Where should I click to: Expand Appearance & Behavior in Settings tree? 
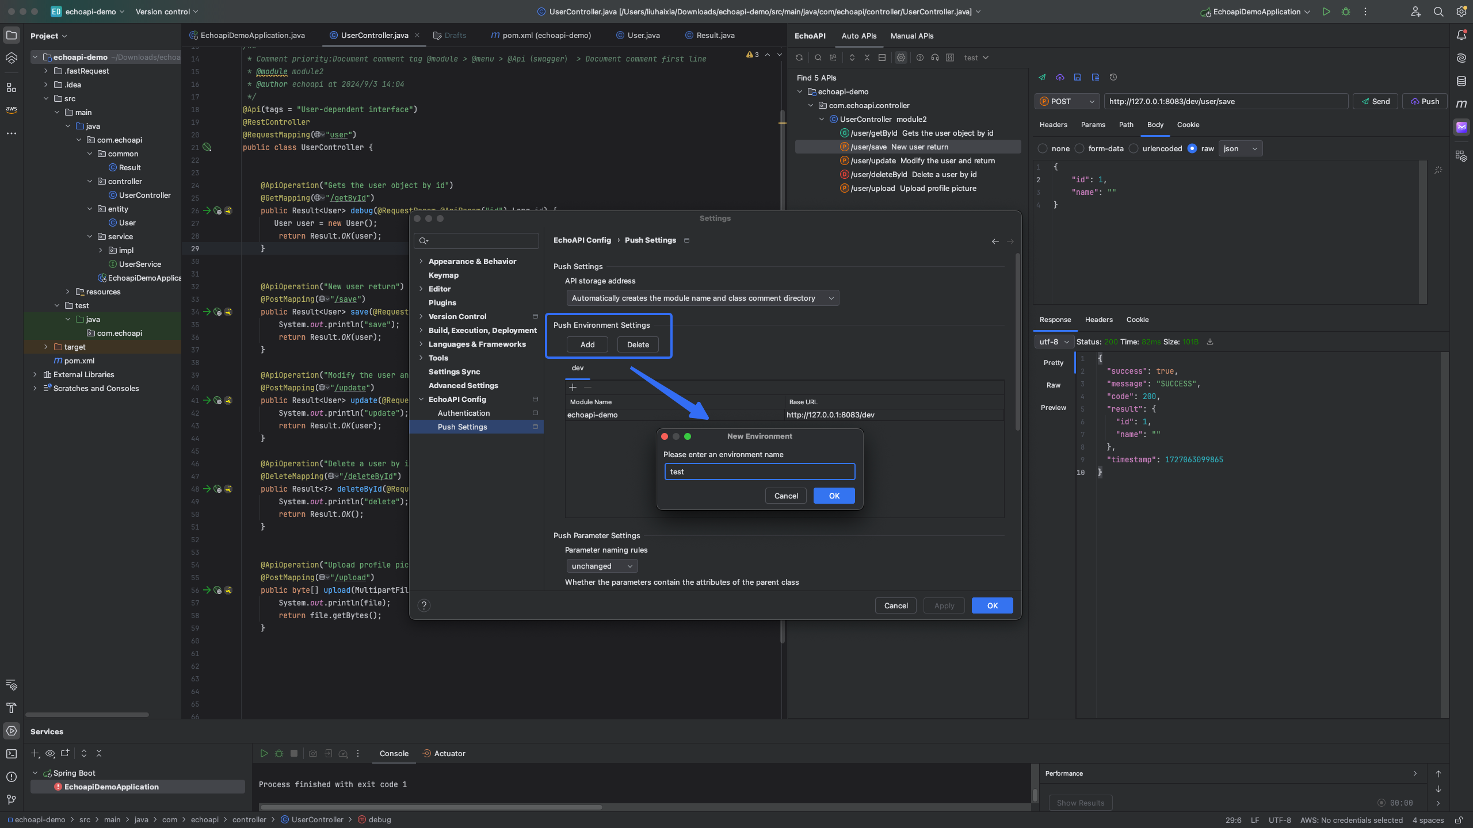[421, 261]
